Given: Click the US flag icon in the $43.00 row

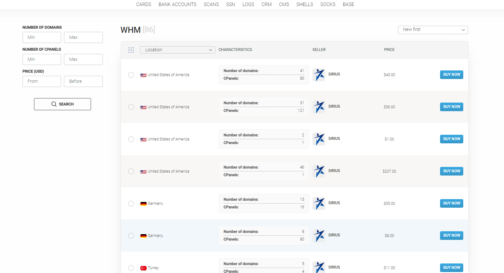Looking at the screenshot, I should (x=143, y=75).
